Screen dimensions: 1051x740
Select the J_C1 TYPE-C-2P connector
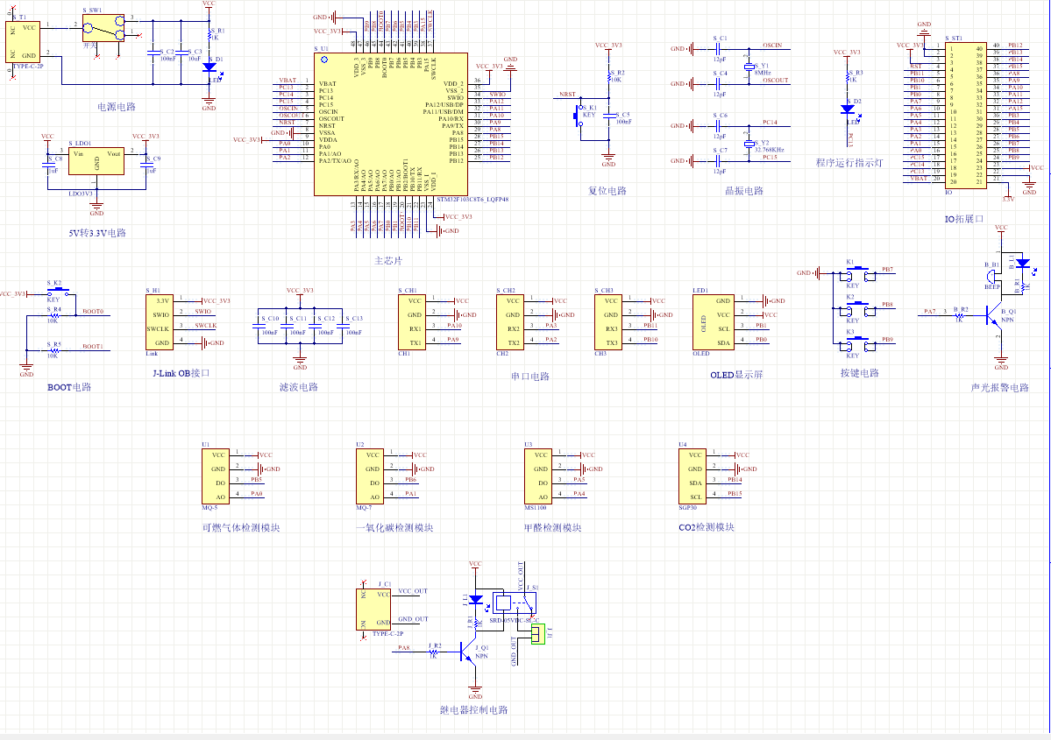373,610
